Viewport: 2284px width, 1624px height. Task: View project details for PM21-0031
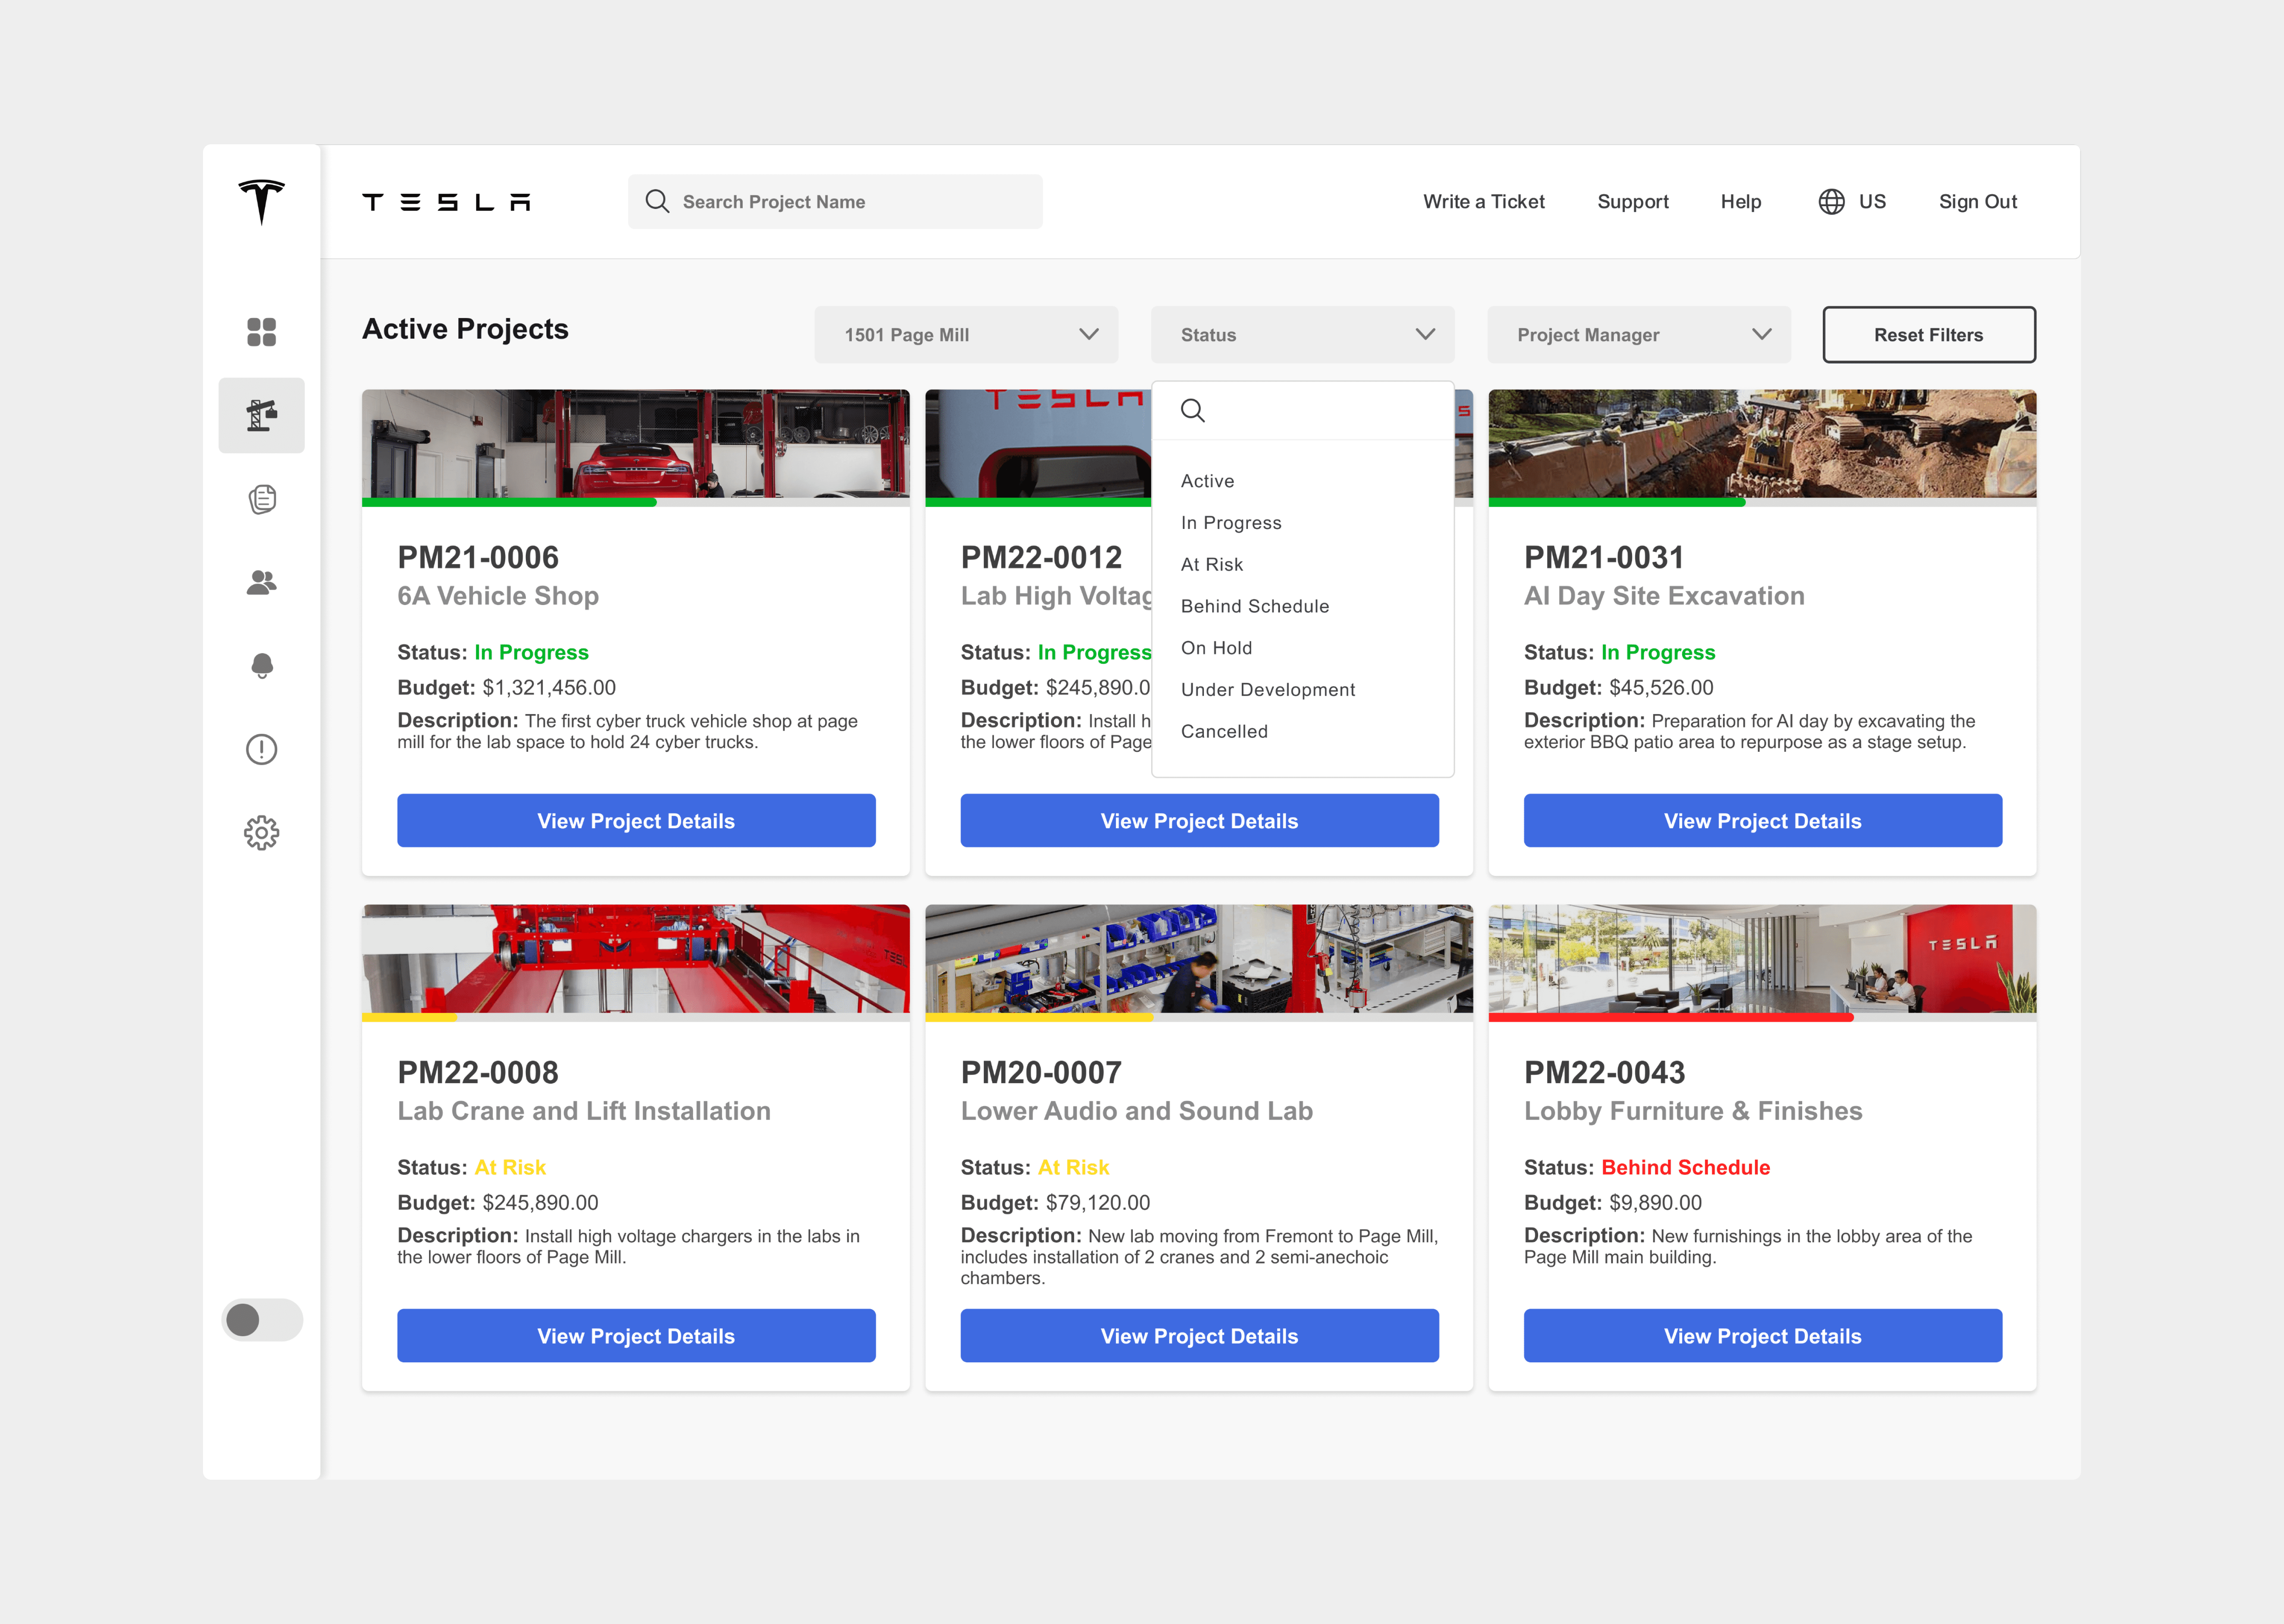coord(1762,821)
